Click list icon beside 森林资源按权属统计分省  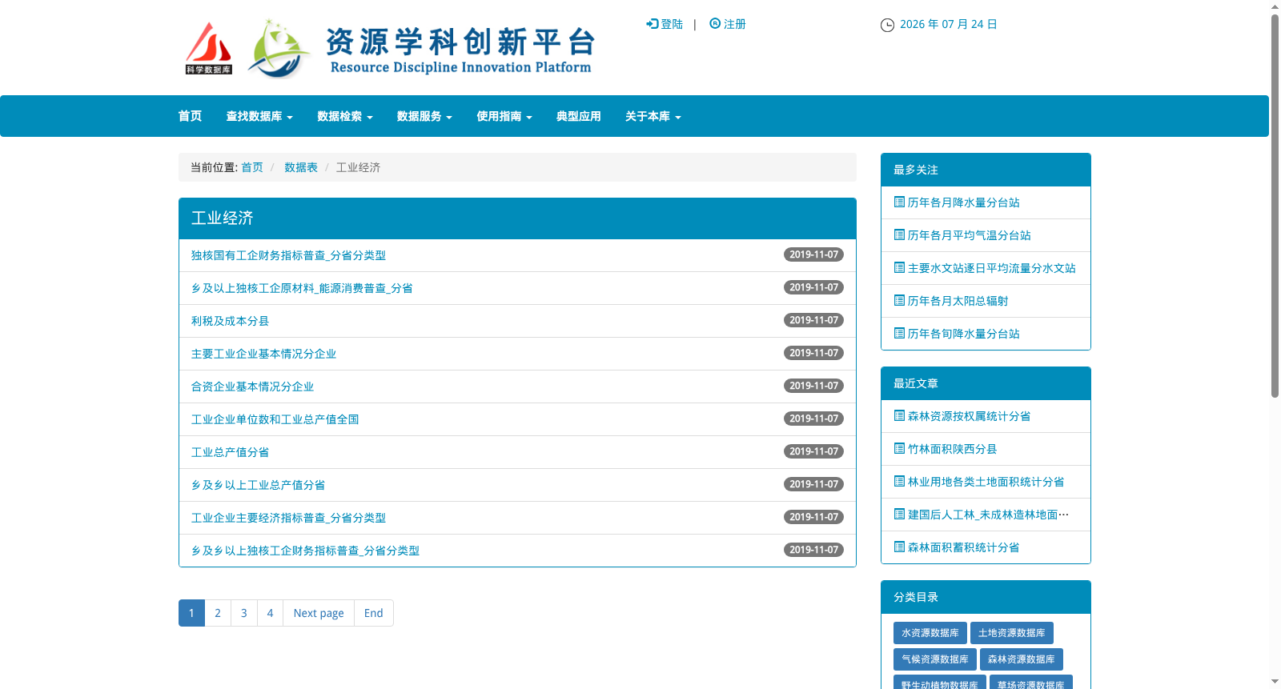(899, 416)
